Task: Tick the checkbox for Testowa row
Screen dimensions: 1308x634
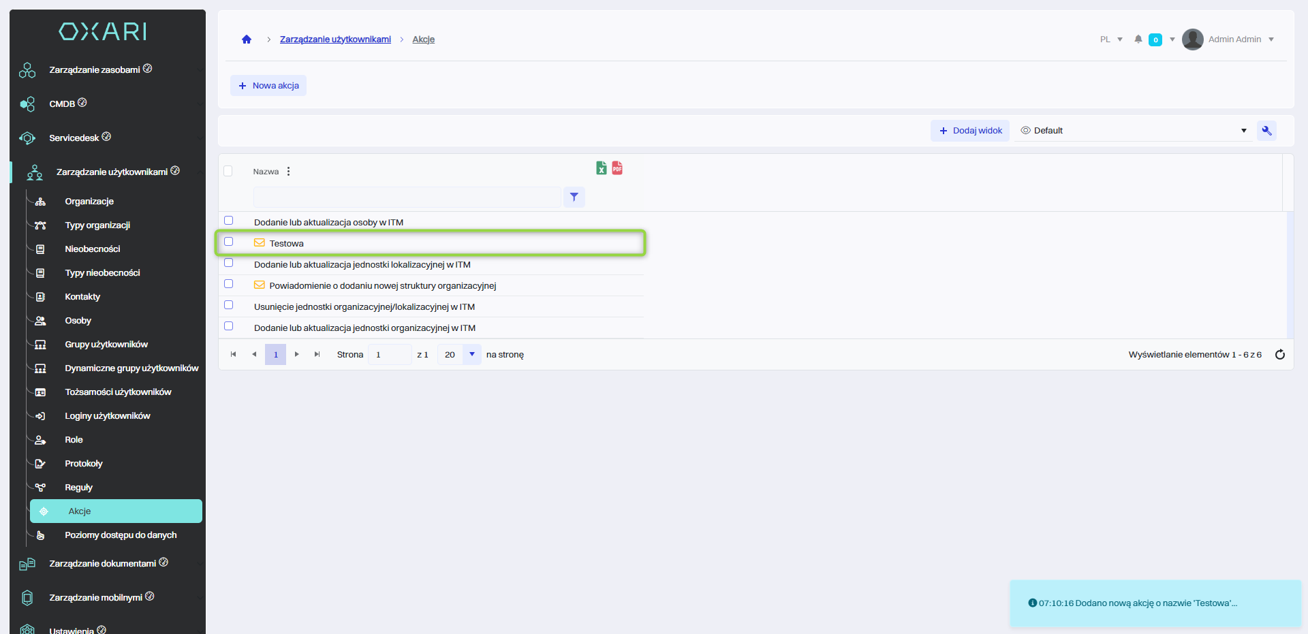Action: click(x=229, y=242)
